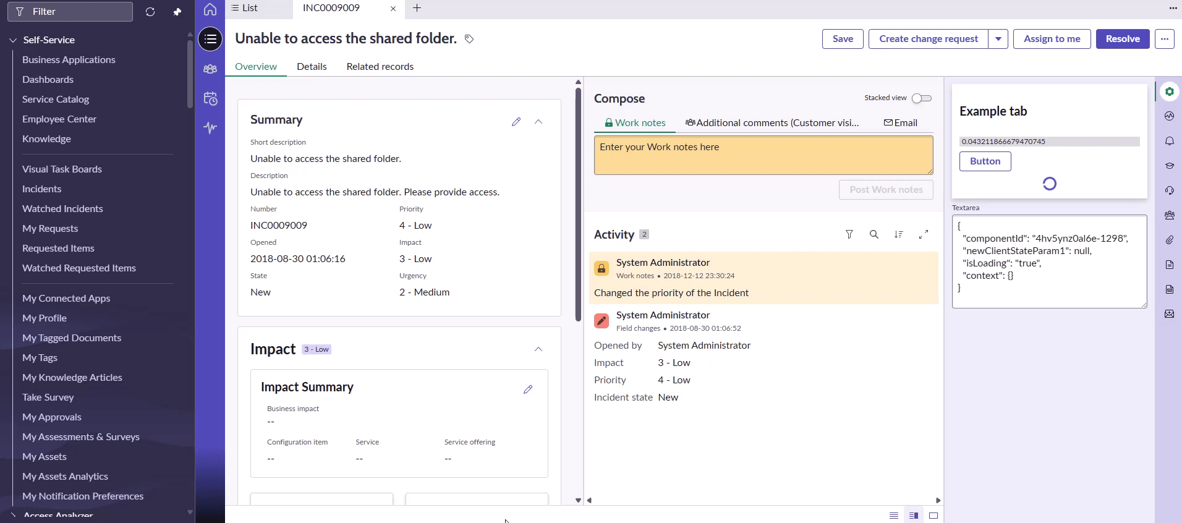Click the Assign to me button
Screen dimensions: 1182x523
pos(1052,39)
